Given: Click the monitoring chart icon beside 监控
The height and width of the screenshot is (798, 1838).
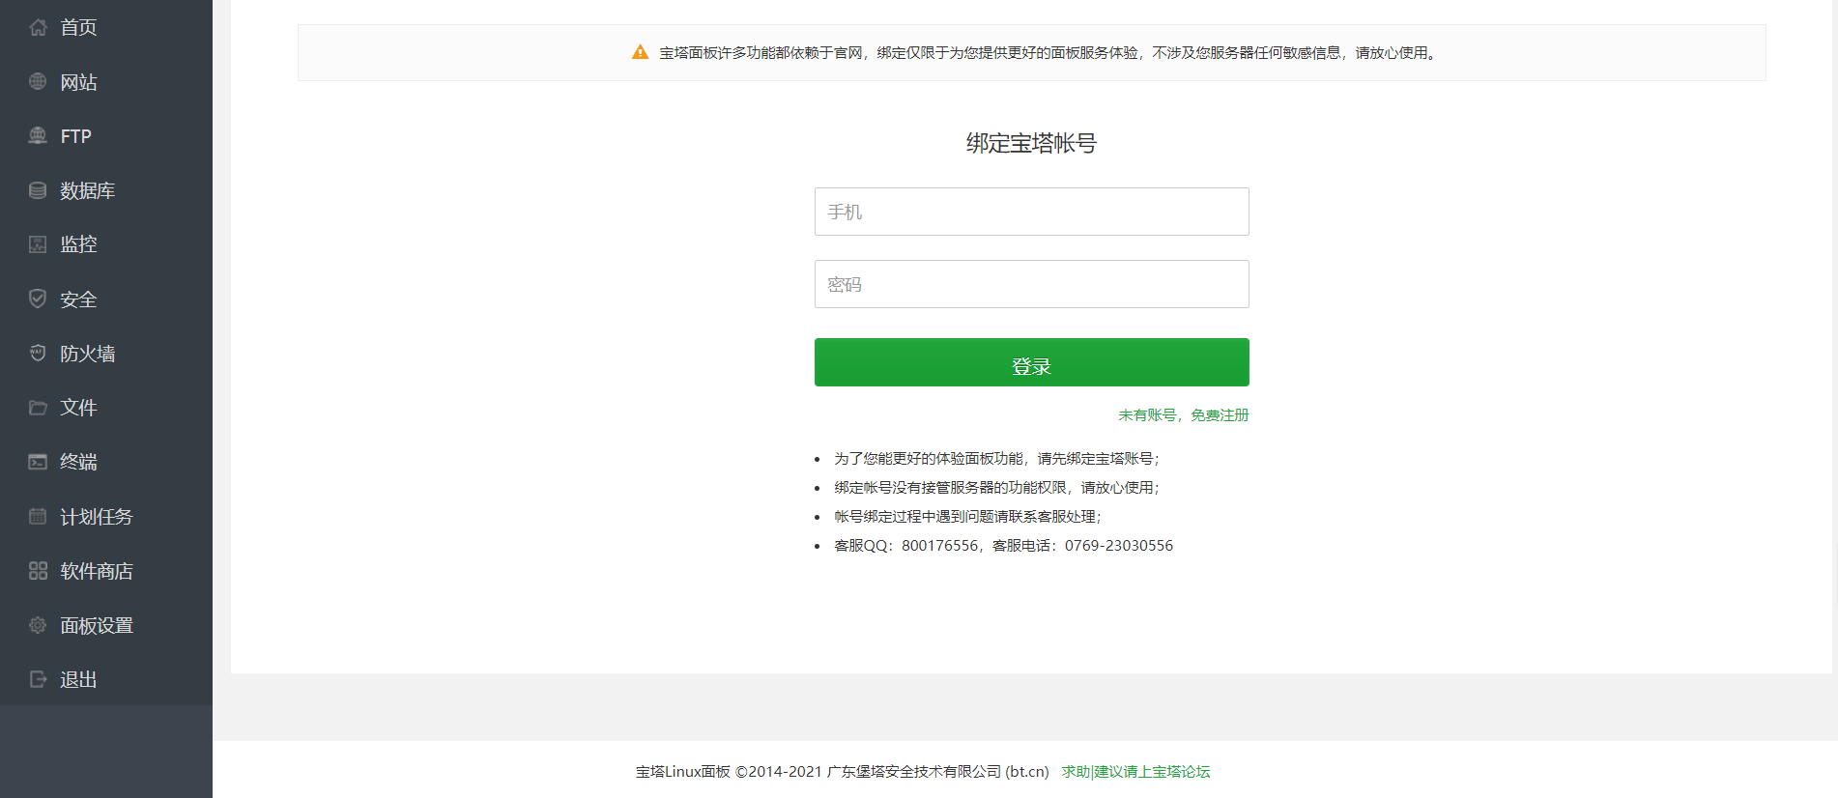Looking at the screenshot, I should [x=38, y=244].
